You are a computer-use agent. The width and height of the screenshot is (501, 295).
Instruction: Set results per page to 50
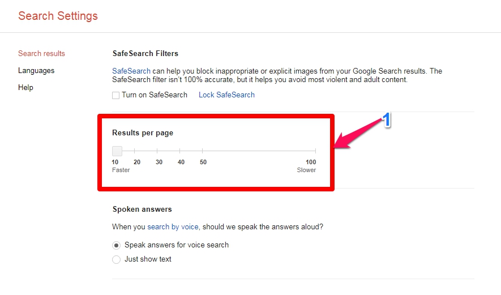click(202, 151)
